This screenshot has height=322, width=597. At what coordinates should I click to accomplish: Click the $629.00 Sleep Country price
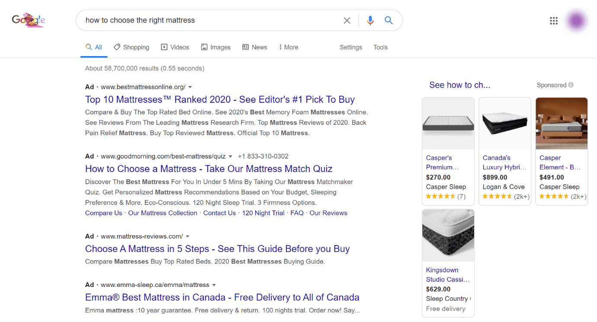click(438, 289)
